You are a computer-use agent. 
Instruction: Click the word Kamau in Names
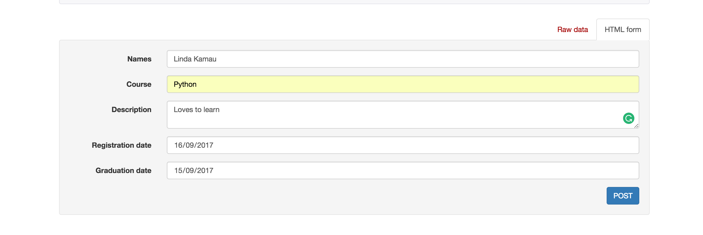coord(205,59)
